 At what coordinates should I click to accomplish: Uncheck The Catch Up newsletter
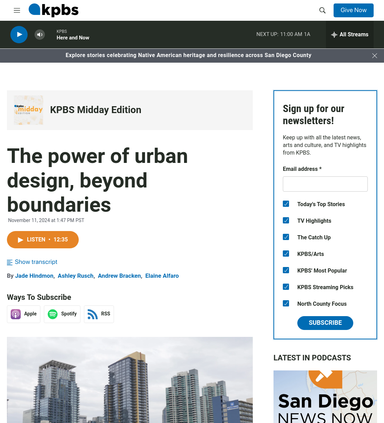[286, 237]
